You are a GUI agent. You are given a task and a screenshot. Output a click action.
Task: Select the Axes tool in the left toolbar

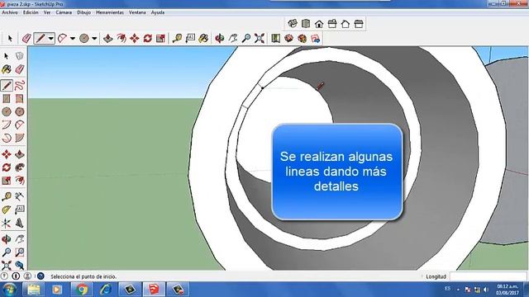(x=7, y=223)
